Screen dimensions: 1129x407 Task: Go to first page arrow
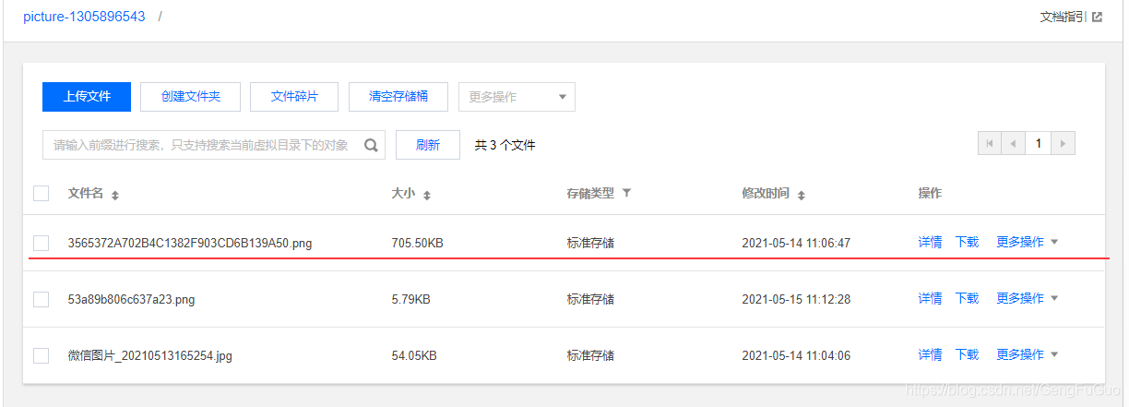coord(990,143)
